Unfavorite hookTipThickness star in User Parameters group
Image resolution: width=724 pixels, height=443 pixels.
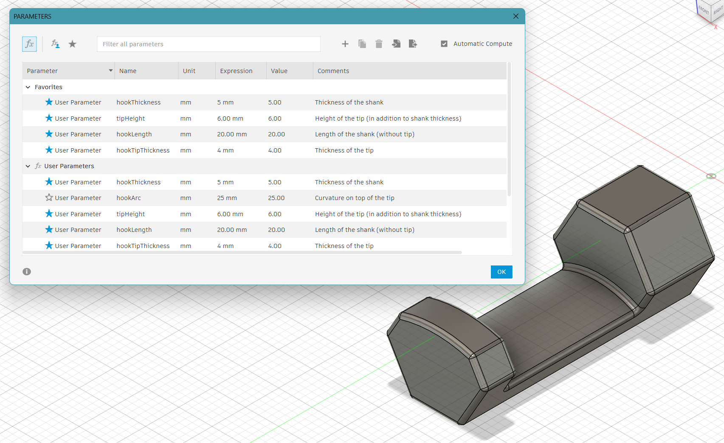click(x=49, y=245)
